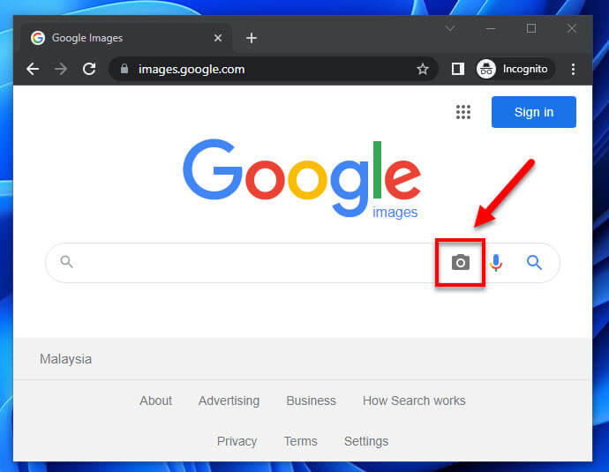The height and width of the screenshot is (472, 609).
Task: Open the Terms link
Action: coord(301,441)
